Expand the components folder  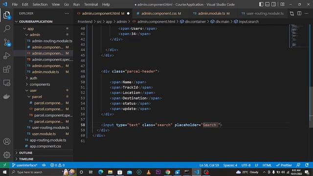tap(44, 84)
